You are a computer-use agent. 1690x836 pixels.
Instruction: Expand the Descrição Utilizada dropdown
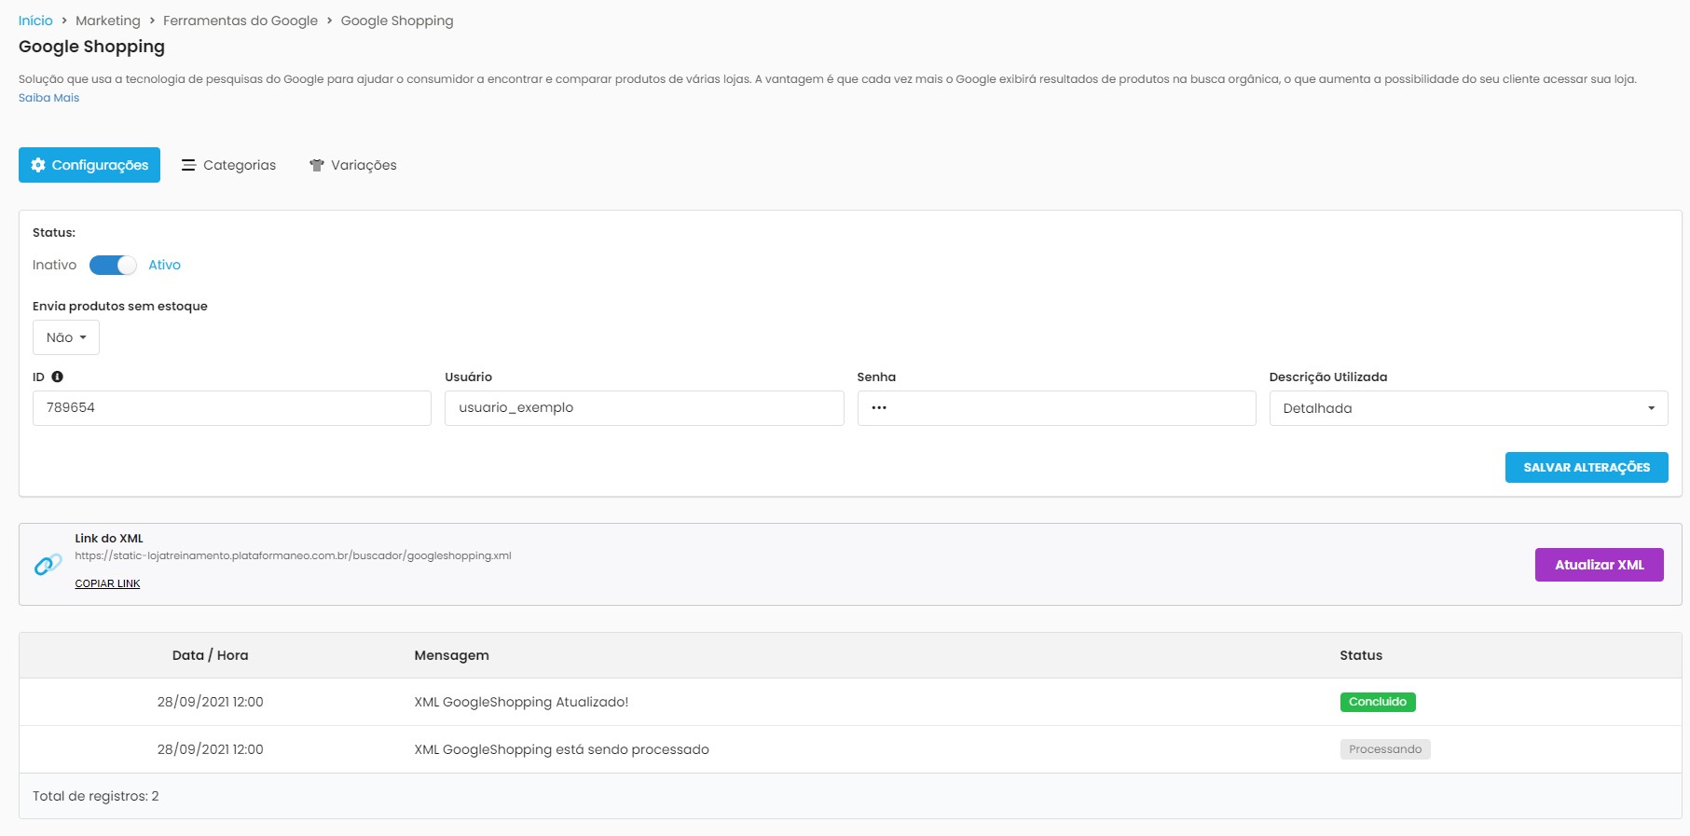[1468, 408]
